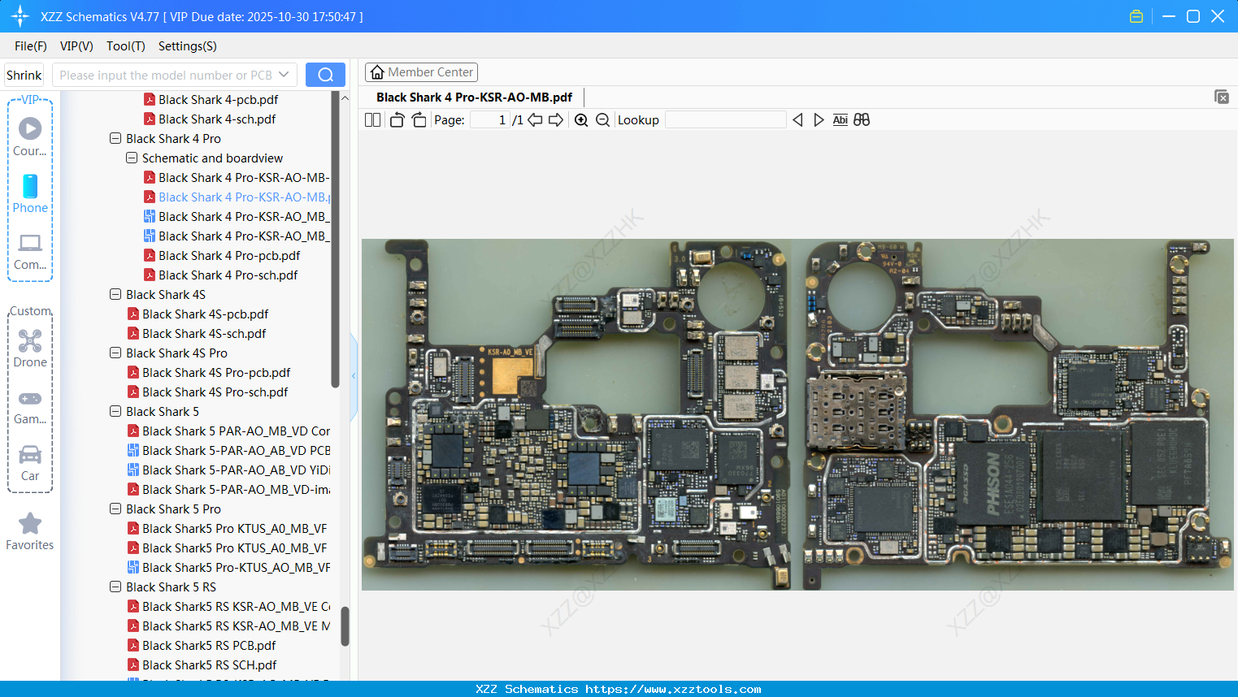Open the Phone category in sidebar
The image size is (1238, 697).
click(x=30, y=193)
